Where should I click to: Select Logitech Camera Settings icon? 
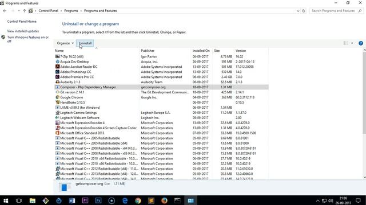pyautogui.click(x=57, y=113)
